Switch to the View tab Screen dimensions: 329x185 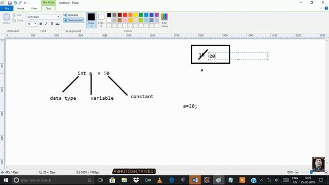click(x=34, y=8)
